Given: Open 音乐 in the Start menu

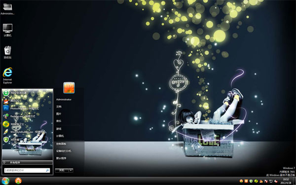Looking at the screenshot, I should (59, 121).
